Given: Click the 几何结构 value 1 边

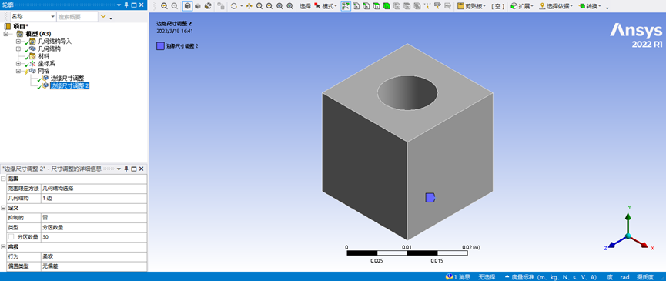Looking at the screenshot, I should click(94, 198).
